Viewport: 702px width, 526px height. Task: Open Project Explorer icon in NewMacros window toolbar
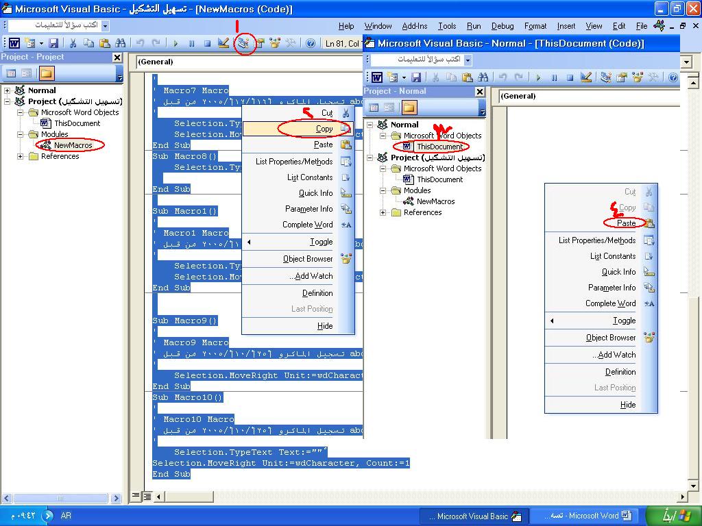click(x=243, y=43)
